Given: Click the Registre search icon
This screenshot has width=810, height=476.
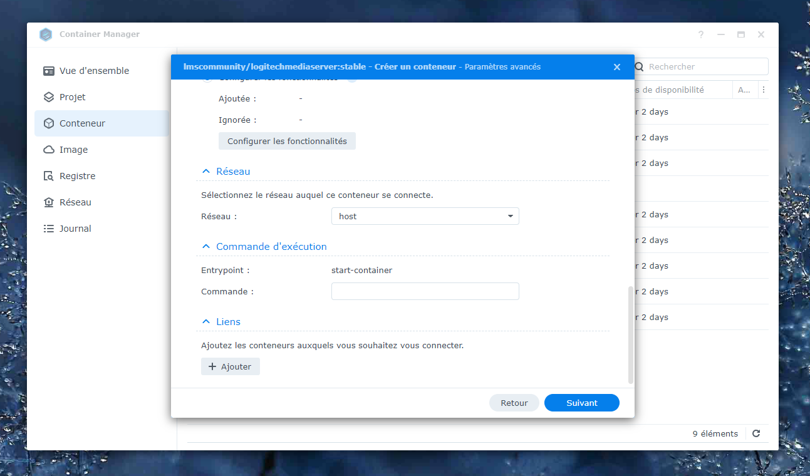Looking at the screenshot, I should [x=49, y=176].
